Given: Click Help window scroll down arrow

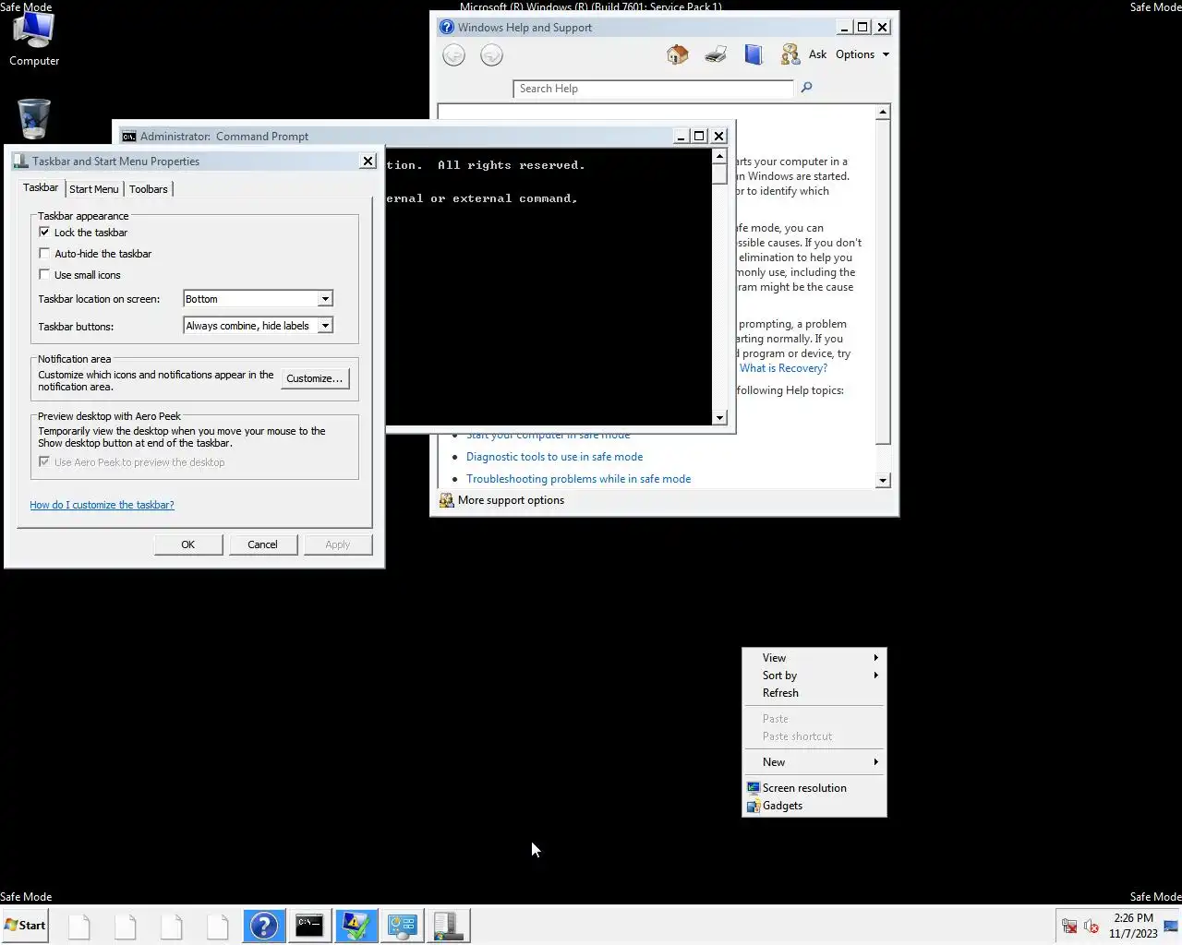Looking at the screenshot, I should [883, 480].
